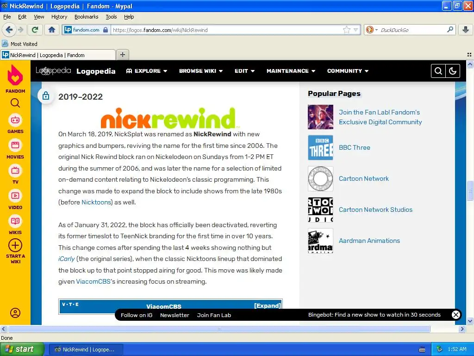Click the search magnifier in DuckDuckGo box

[x=450, y=30]
